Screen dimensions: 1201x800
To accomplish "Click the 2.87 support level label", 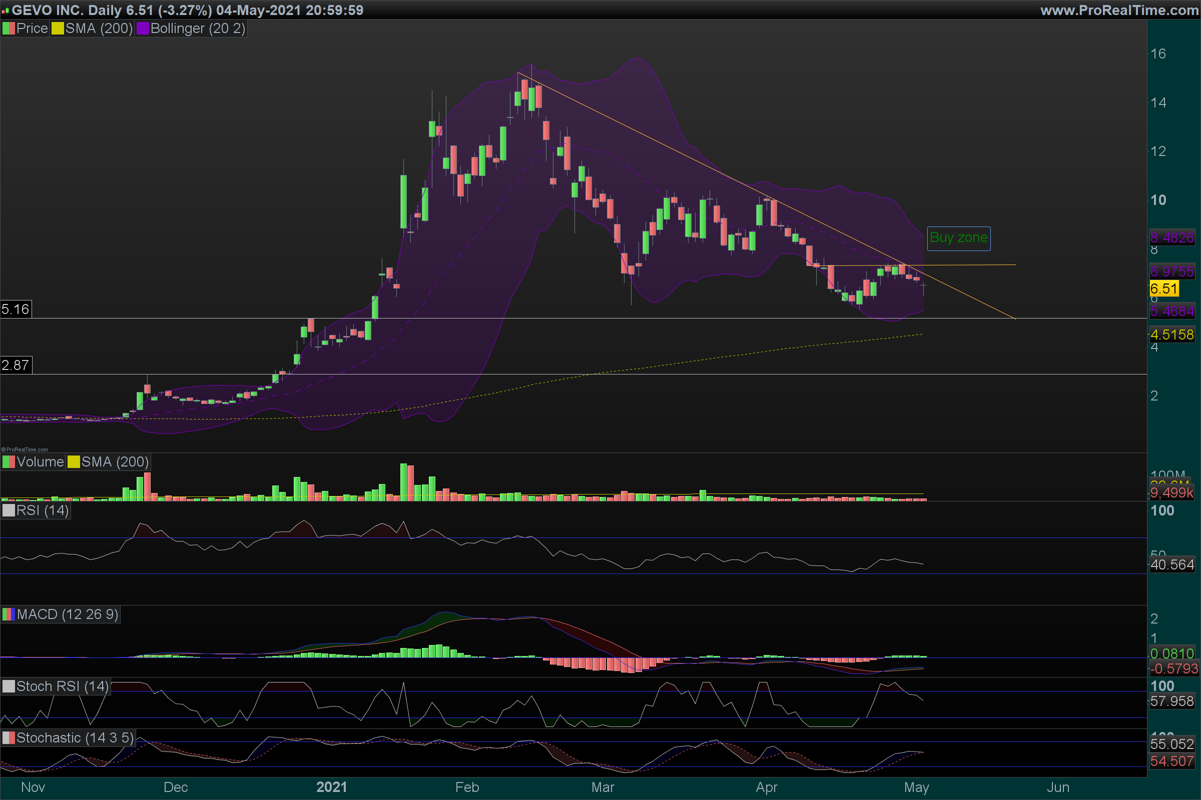I will coord(16,365).
